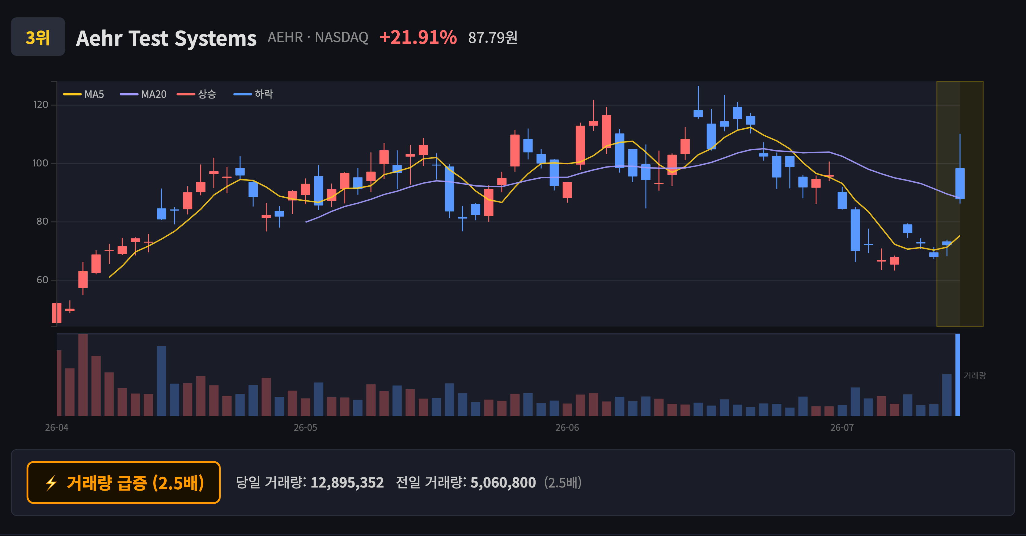Click the 26-04 date axis label
This screenshot has width=1026, height=536.
pos(56,428)
